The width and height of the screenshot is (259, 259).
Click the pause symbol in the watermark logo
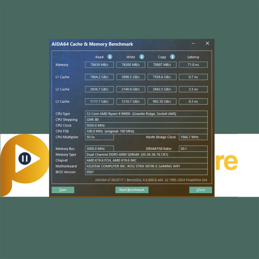(x=25, y=159)
